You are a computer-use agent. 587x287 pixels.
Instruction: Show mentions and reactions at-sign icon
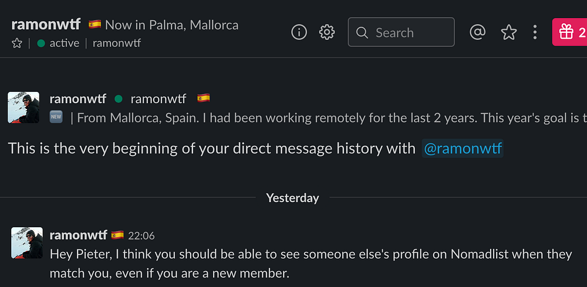coord(478,32)
